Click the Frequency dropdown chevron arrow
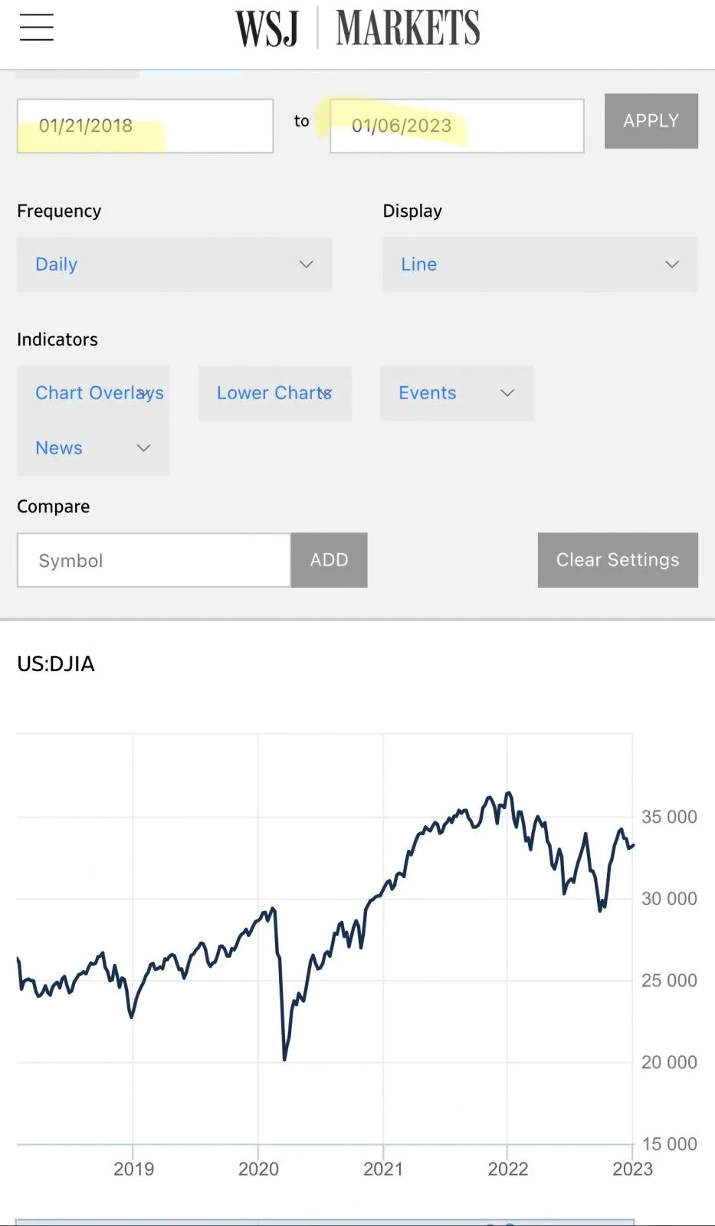The width and height of the screenshot is (715, 1226). pos(307,264)
